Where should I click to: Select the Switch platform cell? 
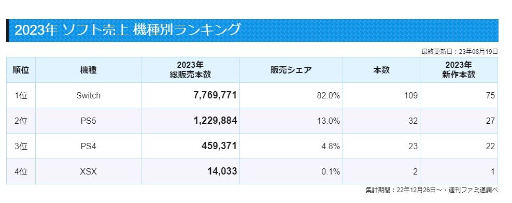[88, 95]
